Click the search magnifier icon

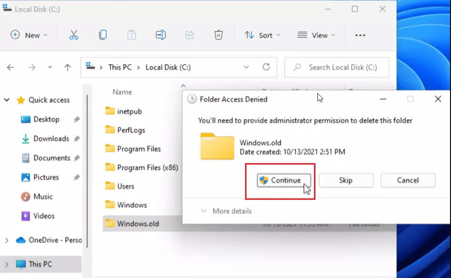tap(297, 68)
